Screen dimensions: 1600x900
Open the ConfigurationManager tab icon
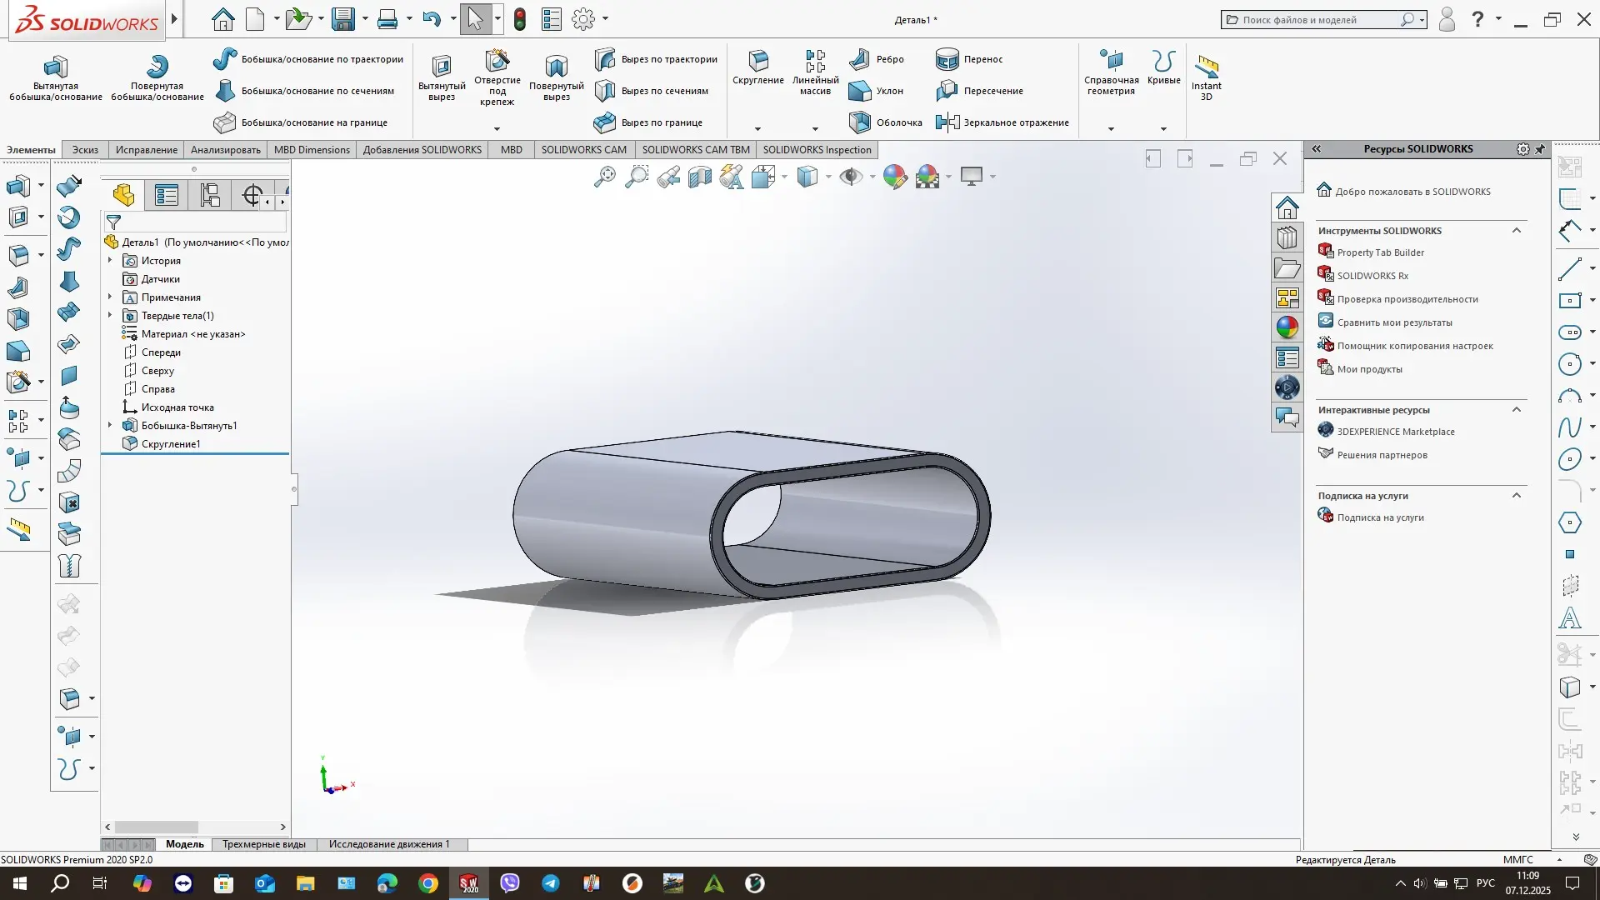pos(210,196)
